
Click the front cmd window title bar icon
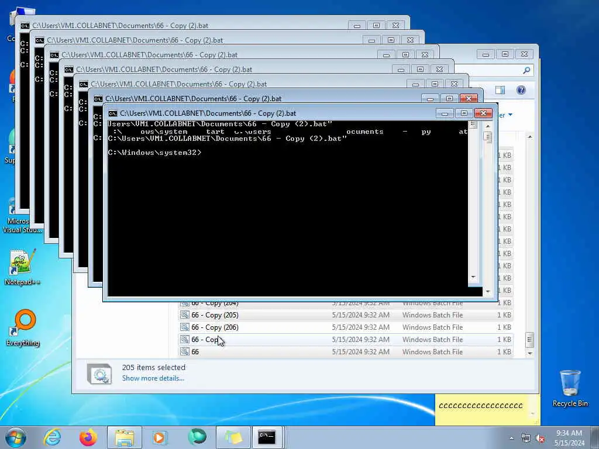coord(113,113)
